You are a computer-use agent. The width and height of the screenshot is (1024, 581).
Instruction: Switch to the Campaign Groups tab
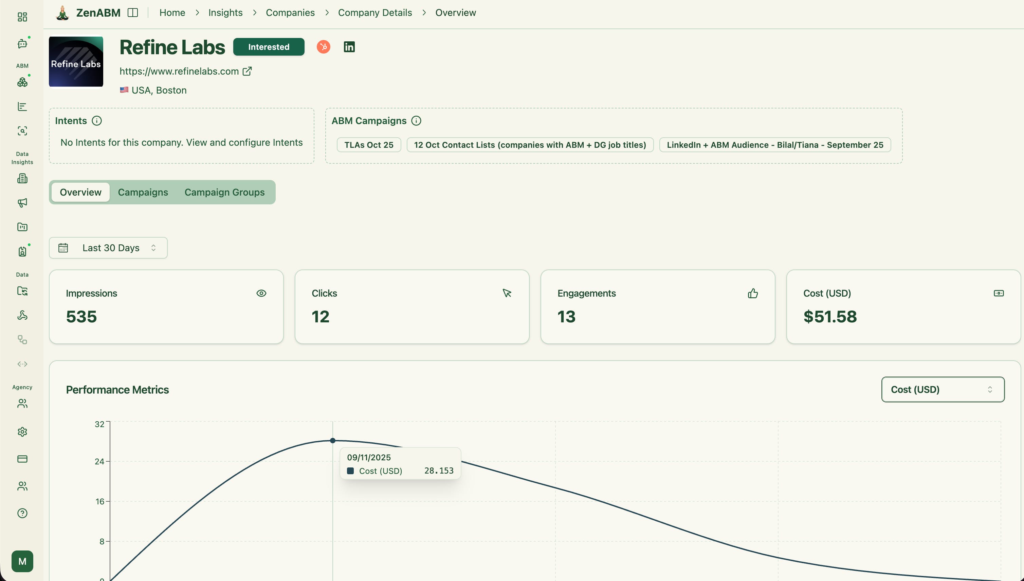[x=224, y=192]
